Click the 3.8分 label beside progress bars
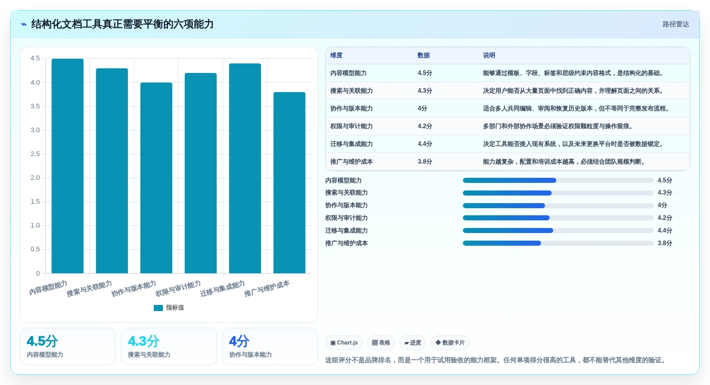Screen dimensions: 710x385 tap(665, 243)
